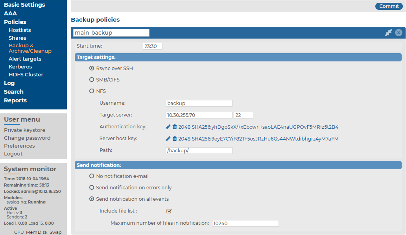This screenshot has height=235, width=406.
Task: Open the Alert targets page
Action: 25,59
